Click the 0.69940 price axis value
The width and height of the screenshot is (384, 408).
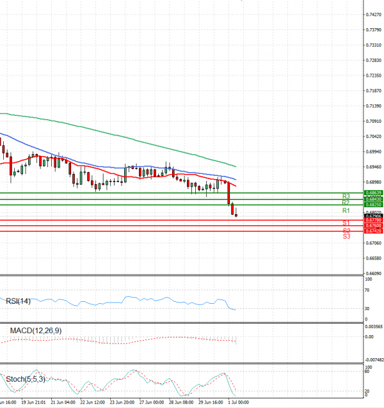tap(374, 152)
